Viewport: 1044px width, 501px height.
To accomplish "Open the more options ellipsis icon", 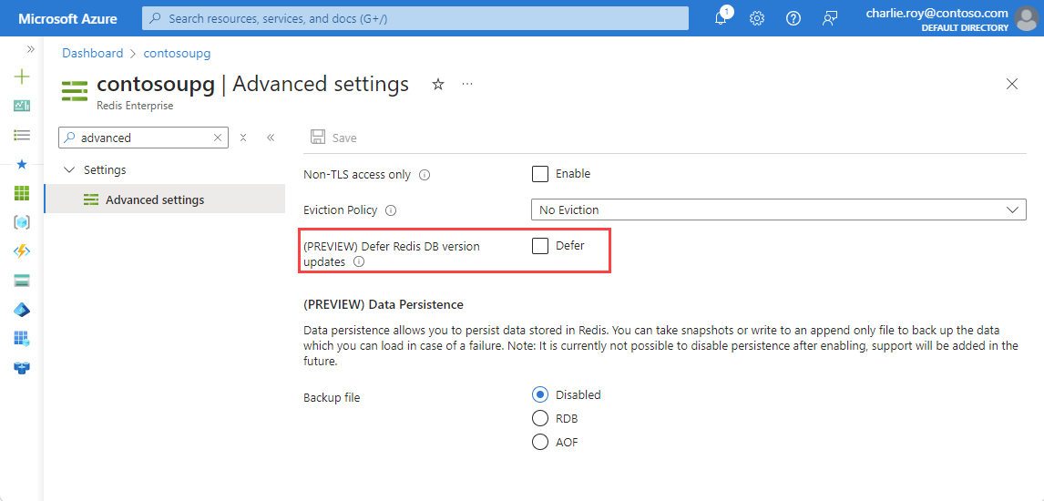I will (x=467, y=84).
